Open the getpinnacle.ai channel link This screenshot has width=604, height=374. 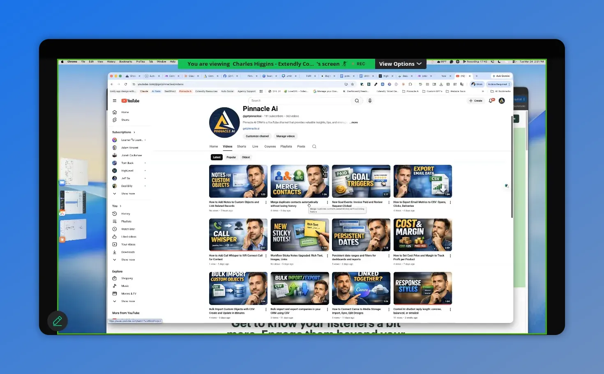pyautogui.click(x=251, y=128)
